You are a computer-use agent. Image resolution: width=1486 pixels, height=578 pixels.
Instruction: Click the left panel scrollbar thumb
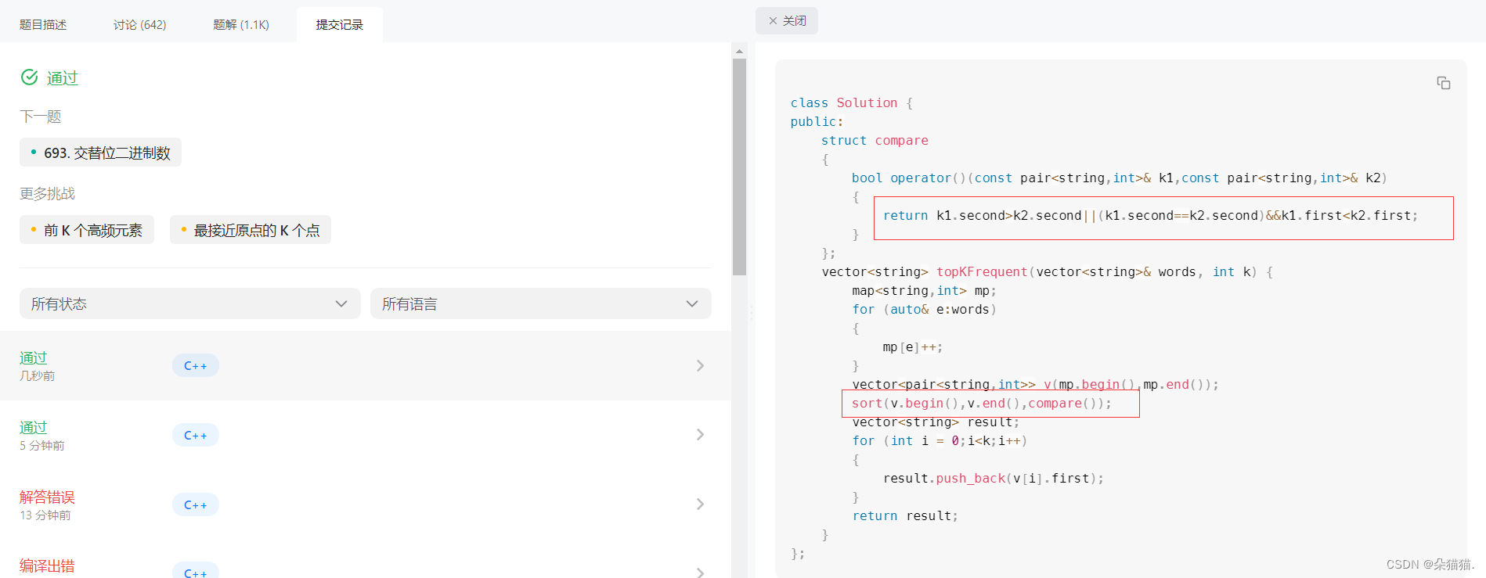click(x=739, y=167)
